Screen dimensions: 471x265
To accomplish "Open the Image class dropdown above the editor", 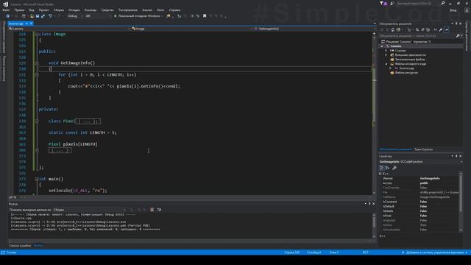I will [x=191, y=29].
